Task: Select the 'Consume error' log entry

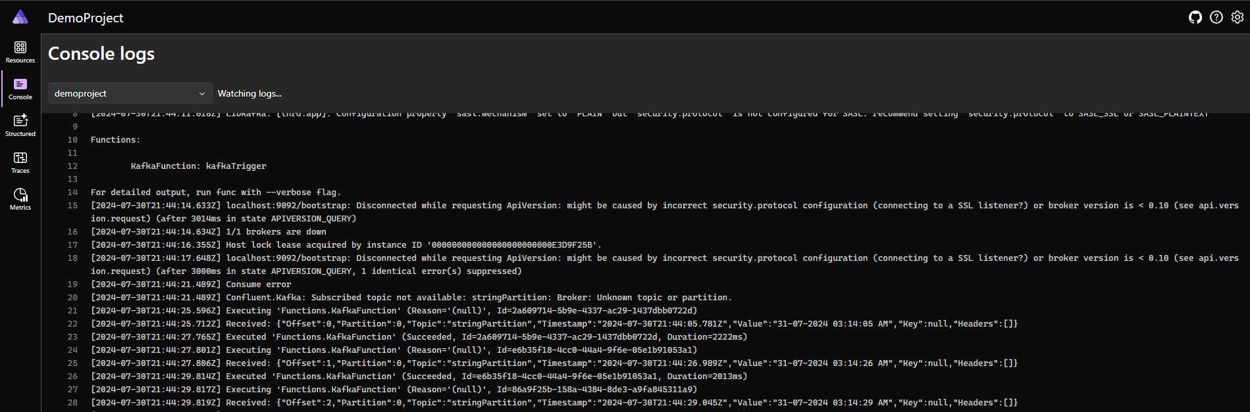Action: click(x=258, y=285)
